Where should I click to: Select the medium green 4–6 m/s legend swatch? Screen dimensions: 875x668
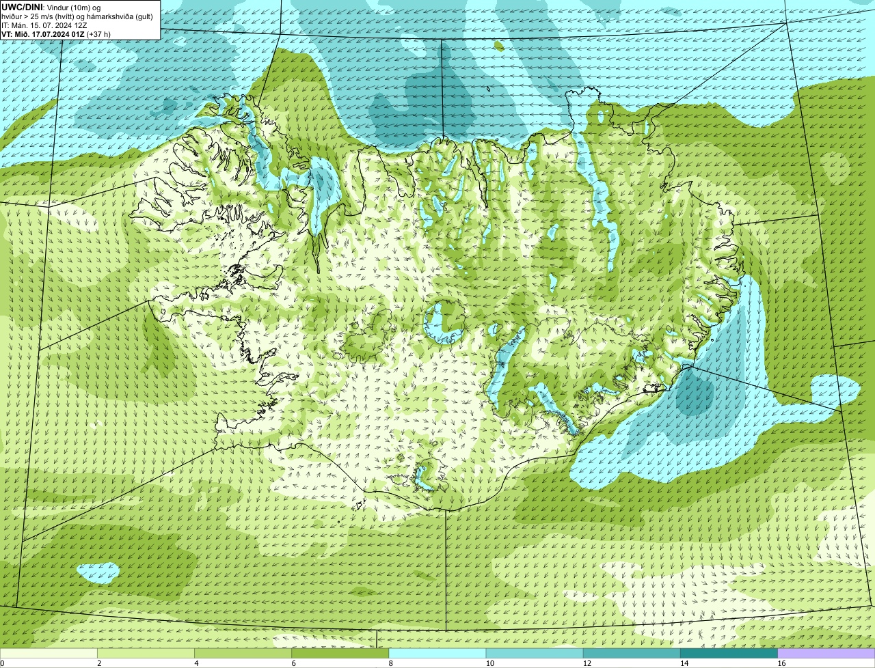click(x=243, y=654)
